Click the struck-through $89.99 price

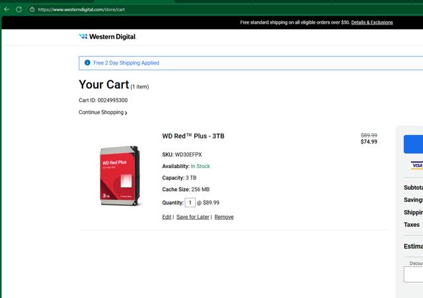(369, 135)
